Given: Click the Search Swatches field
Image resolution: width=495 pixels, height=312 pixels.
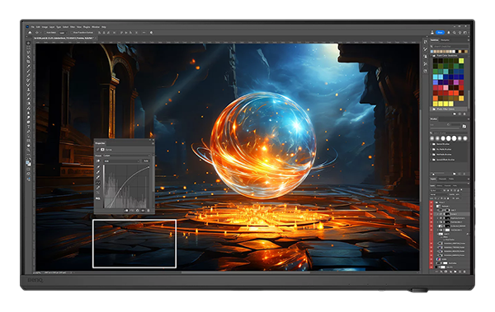Looking at the screenshot, I should (450, 46).
